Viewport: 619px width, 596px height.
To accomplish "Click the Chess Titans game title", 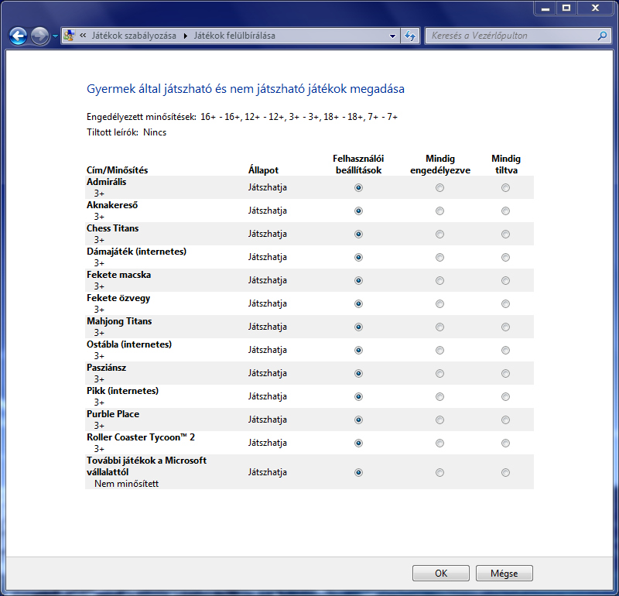I will [x=112, y=228].
